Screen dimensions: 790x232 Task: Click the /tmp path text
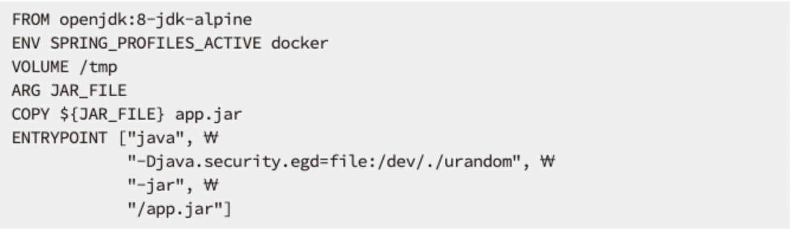97,67
